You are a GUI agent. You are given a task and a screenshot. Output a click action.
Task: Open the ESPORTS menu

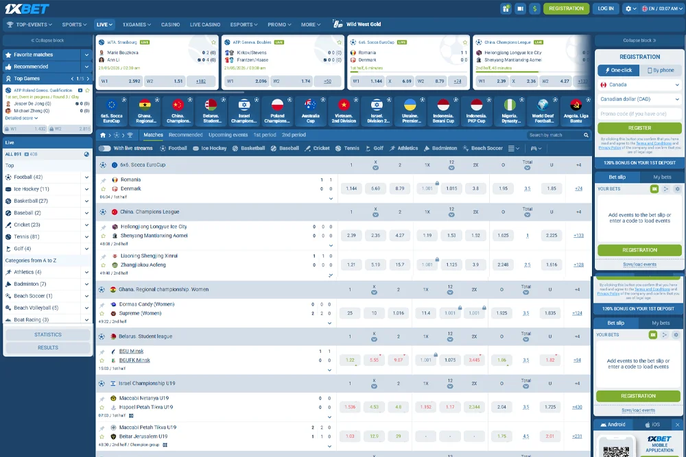coord(244,25)
